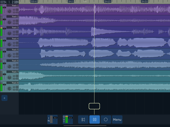Jump to ruler marker 34.2.1
Image resolution: width=170 pixels, height=127 pixels.
click(x=108, y=1)
